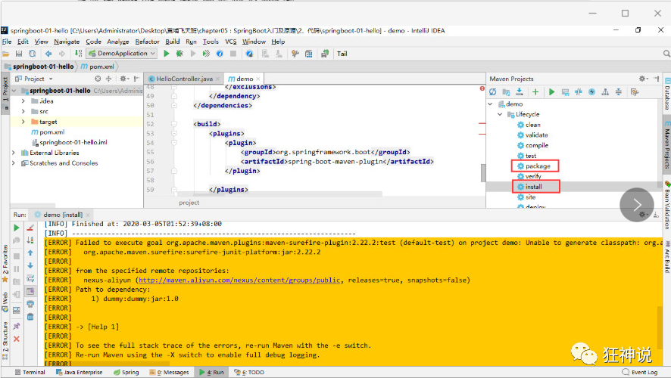Image resolution: width=671 pixels, height=378 pixels.
Task: Click the editor vertical scrollbar thumb
Action: coord(483,173)
